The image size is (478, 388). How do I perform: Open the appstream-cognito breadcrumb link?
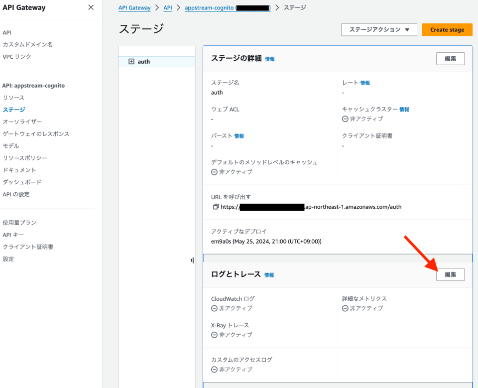point(228,7)
